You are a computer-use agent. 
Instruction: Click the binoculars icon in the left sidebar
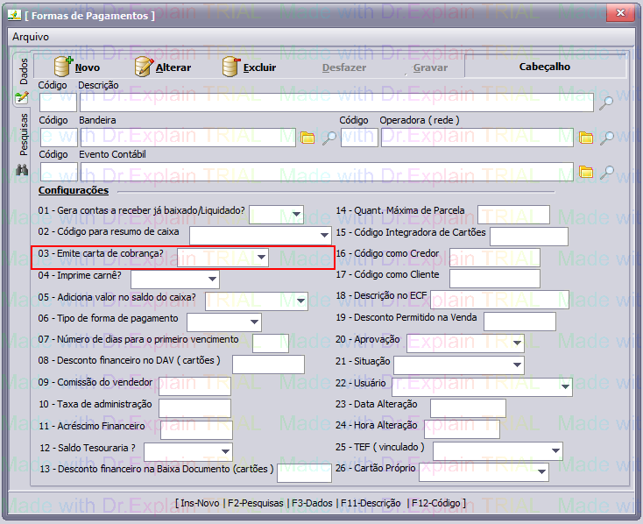click(23, 171)
